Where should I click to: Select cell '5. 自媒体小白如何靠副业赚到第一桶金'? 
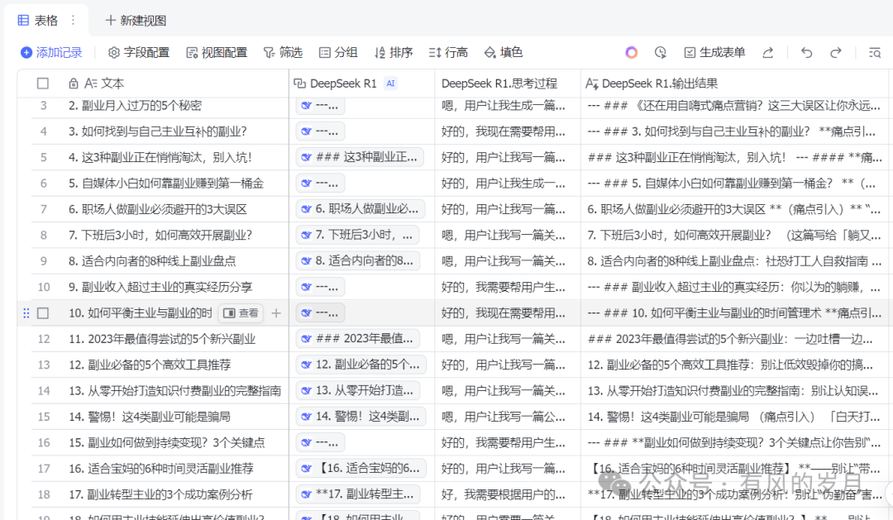pos(174,184)
